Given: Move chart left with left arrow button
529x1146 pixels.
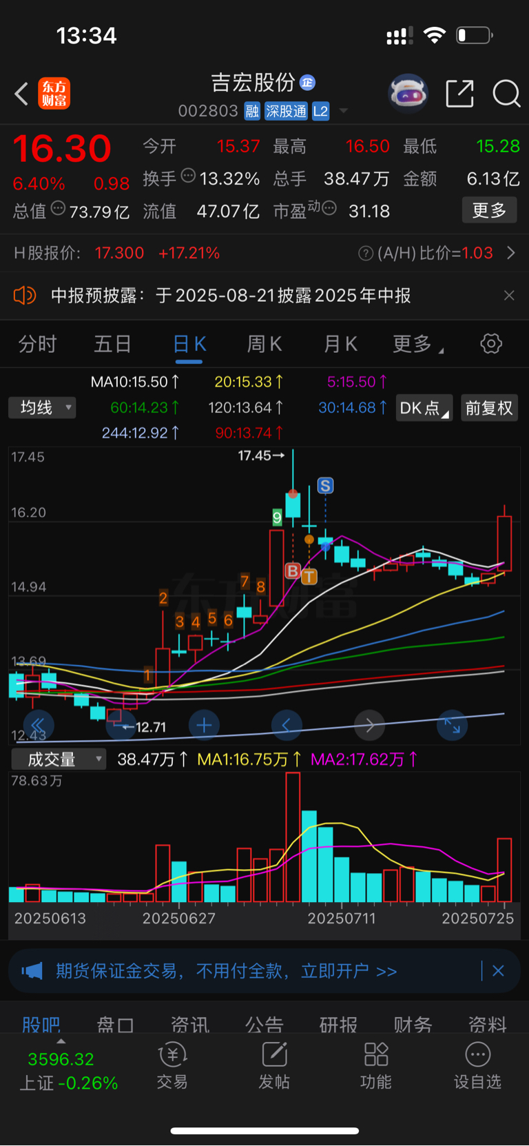Looking at the screenshot, I should [287, 725].
